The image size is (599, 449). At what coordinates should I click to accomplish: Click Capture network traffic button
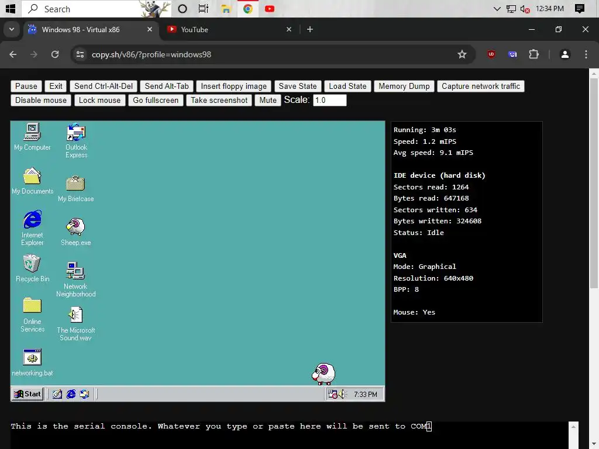point(481,87)
